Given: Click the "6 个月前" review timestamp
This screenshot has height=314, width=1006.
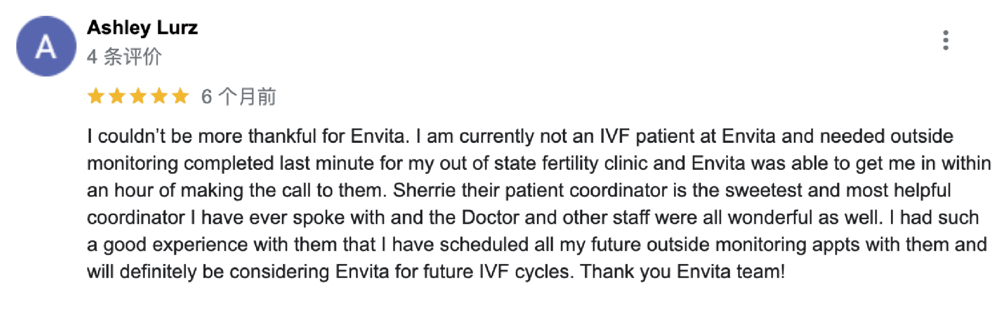Looking at the screenshot, I should point(239,97).
